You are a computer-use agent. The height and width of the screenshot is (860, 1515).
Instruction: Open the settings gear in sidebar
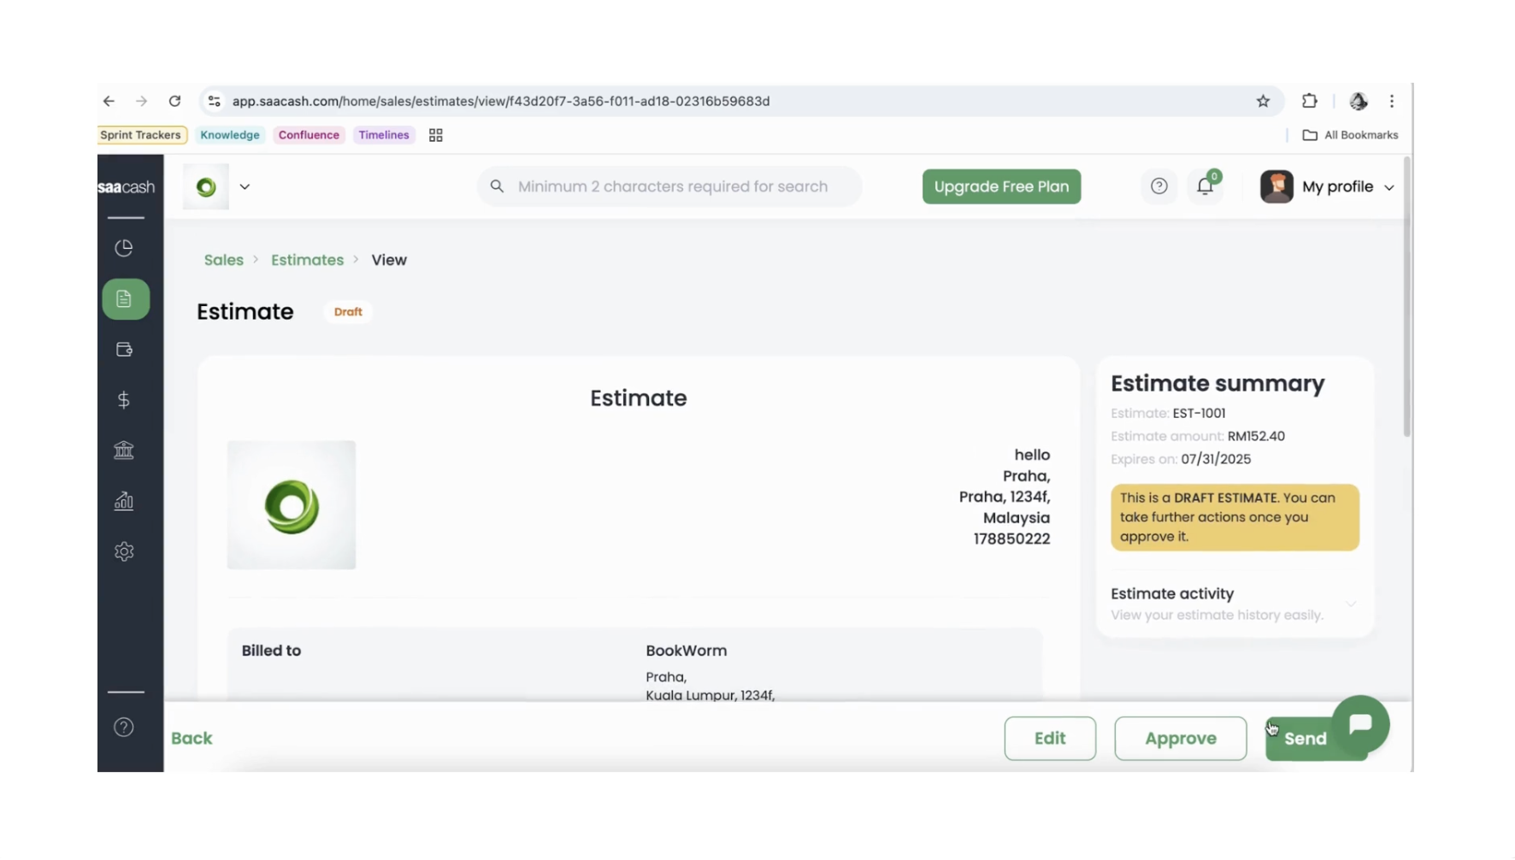click(x=124, y=551)
